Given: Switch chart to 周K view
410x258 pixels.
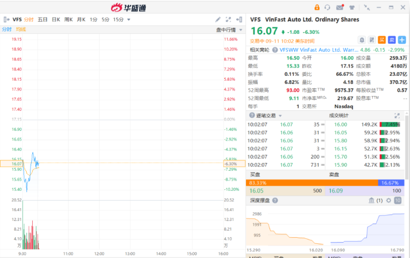Looking at the screenshot, I should pyautogui.click(x=68, y=20).
